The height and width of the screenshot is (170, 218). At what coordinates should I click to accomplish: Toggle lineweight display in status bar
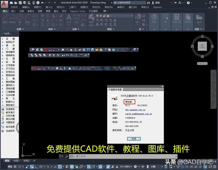67,167
